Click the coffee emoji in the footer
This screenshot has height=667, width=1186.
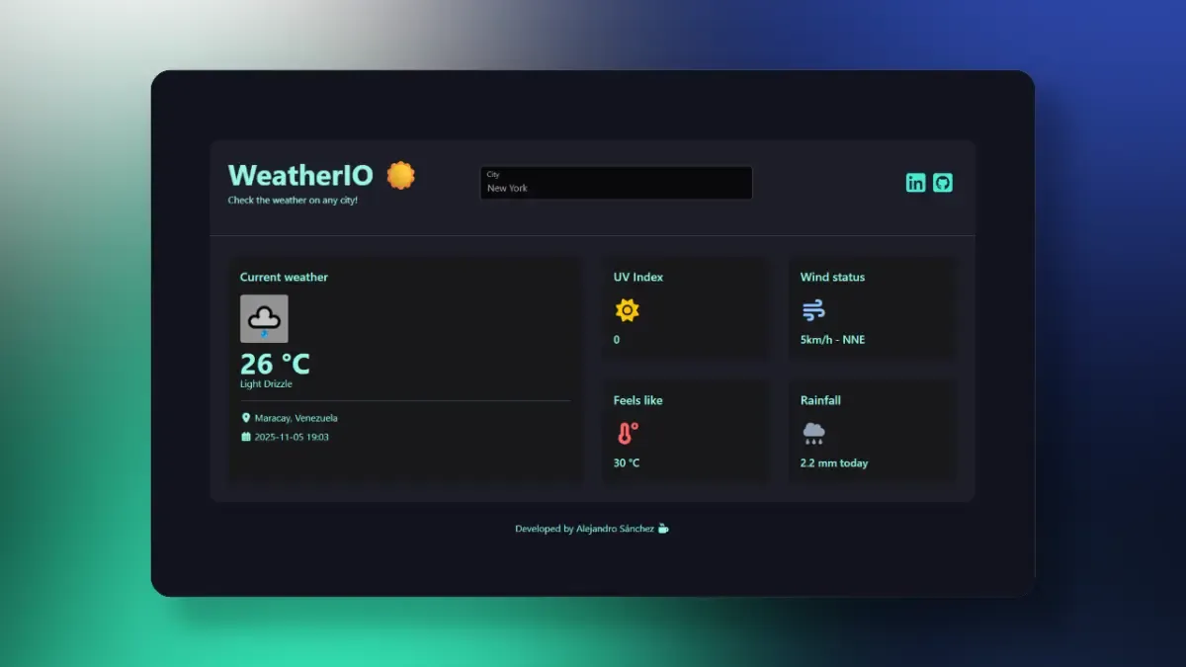pos(662,528)
